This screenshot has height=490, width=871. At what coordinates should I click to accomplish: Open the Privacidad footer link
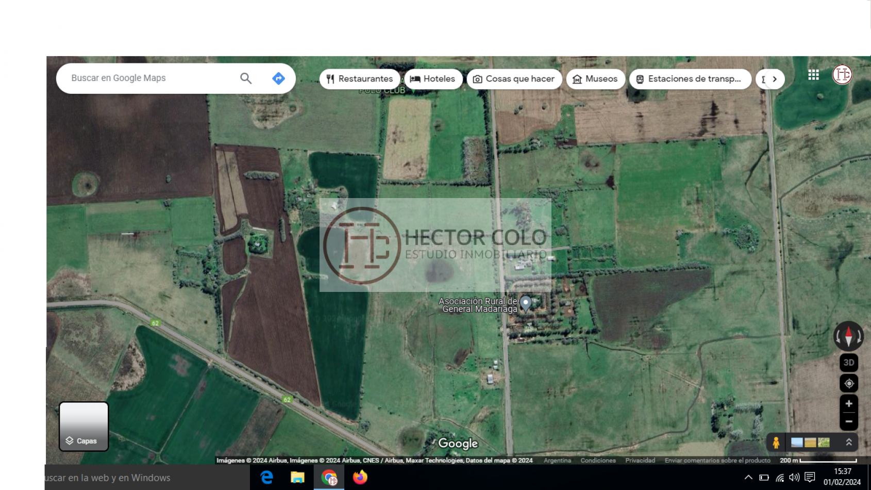[640, 461]
